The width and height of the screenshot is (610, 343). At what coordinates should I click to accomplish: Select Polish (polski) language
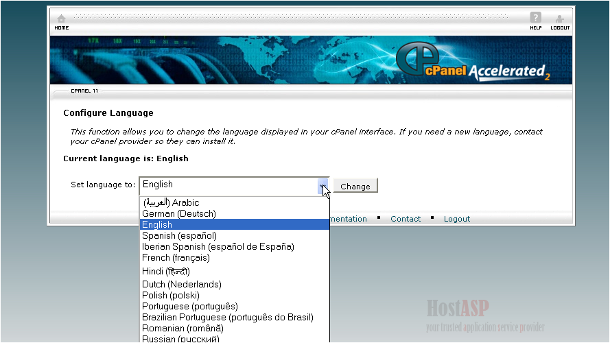(171, 295)
